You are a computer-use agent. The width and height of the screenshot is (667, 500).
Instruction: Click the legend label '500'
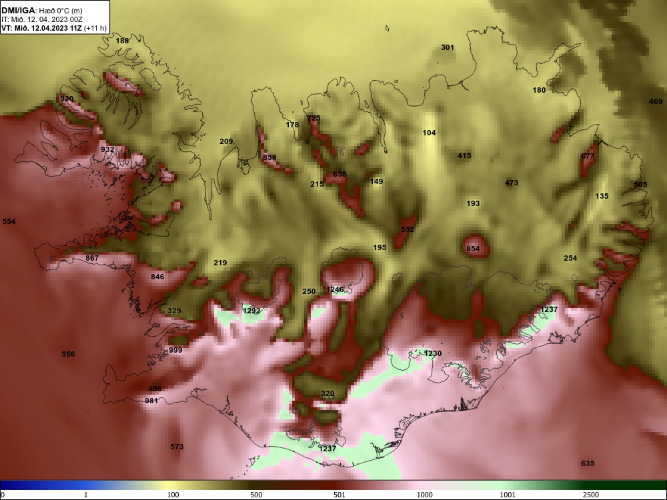coord(256,495)
